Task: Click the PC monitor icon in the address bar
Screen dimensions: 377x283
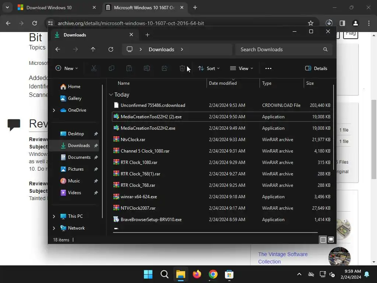Action: point(130,49)
